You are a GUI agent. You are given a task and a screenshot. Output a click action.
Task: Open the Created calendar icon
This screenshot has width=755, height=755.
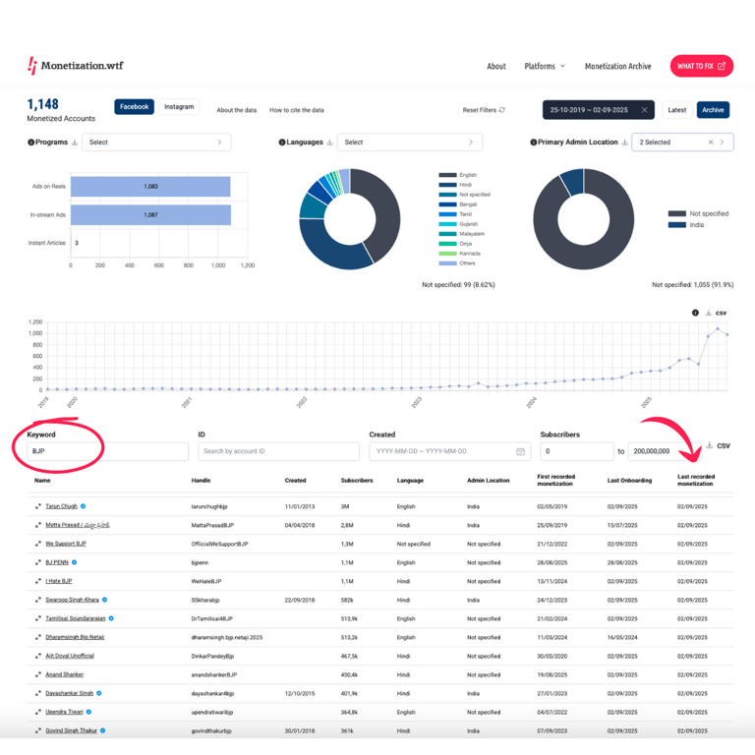(520, 451)
